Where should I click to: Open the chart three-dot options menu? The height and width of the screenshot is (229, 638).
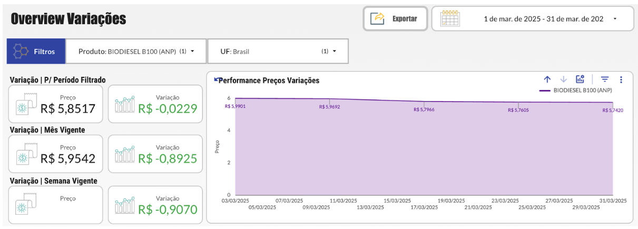tap(621, 79)
